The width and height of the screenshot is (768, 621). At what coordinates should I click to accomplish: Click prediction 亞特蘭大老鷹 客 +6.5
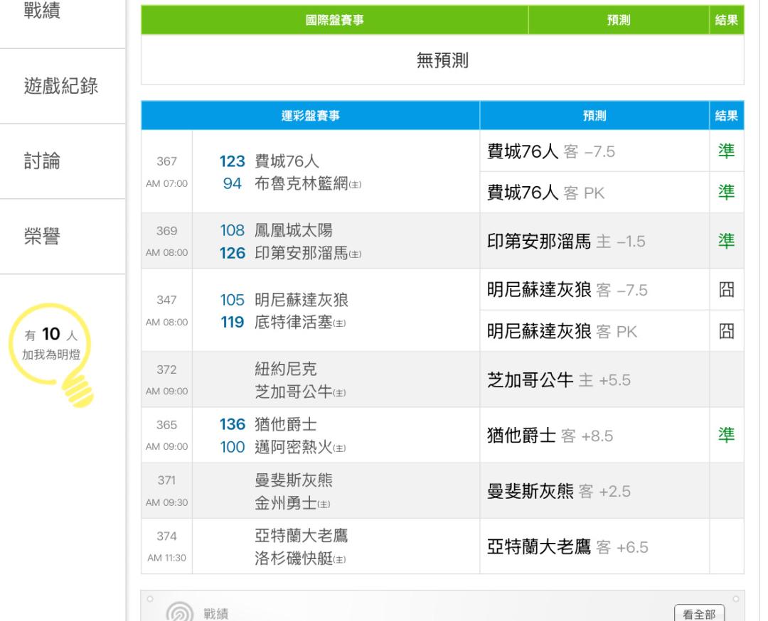point(567,547)
